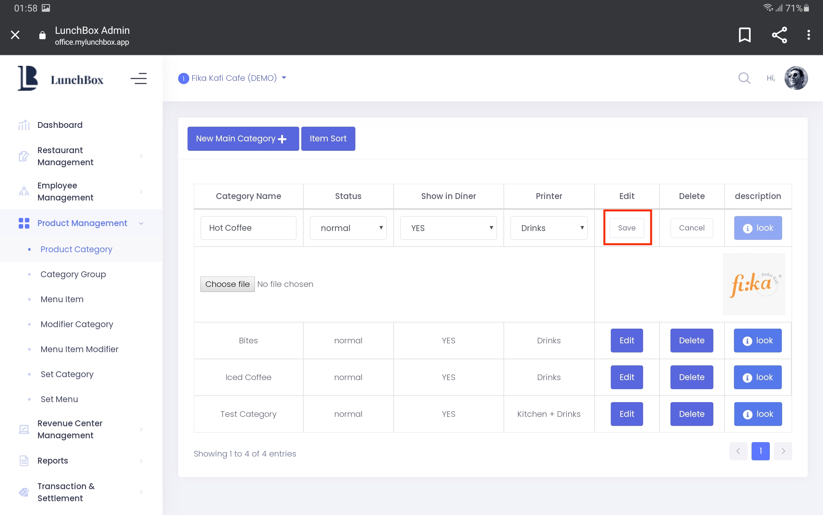Open the Printer dropdown showing Drinks
Viewport: 823px width, 515px height.
click(x=548, y=228)
